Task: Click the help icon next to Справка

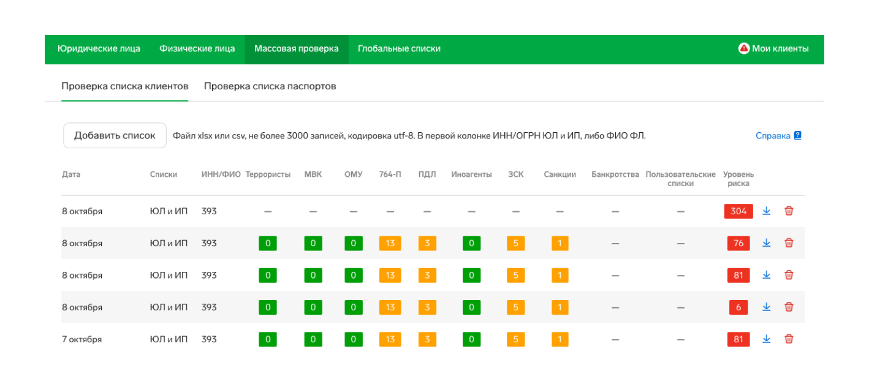Action: (797, 136)
